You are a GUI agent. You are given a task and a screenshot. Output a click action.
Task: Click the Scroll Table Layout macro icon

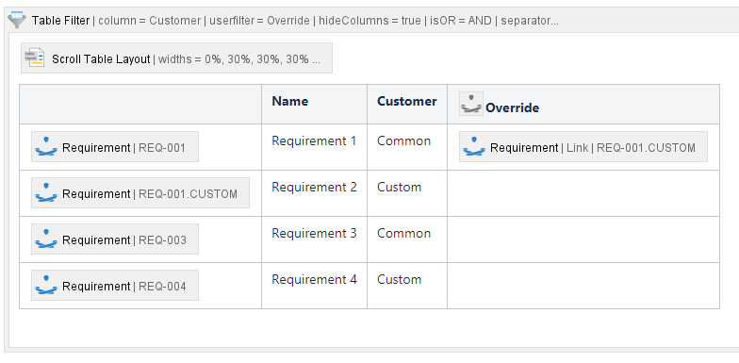[x=34, y=58]
